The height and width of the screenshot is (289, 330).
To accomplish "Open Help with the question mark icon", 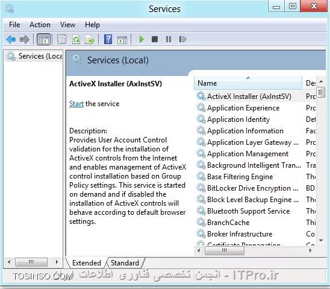I will pyautogui.click(x=108, y=39).
